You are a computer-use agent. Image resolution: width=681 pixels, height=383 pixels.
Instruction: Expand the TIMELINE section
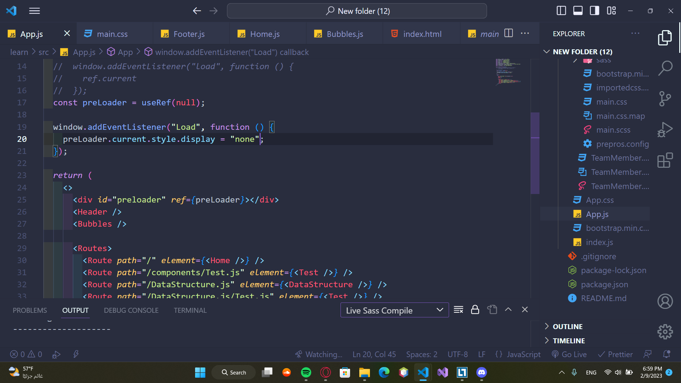pyautogui.click(x=569, y=341)
